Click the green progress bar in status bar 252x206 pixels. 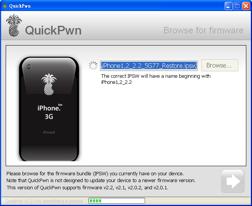116,201
